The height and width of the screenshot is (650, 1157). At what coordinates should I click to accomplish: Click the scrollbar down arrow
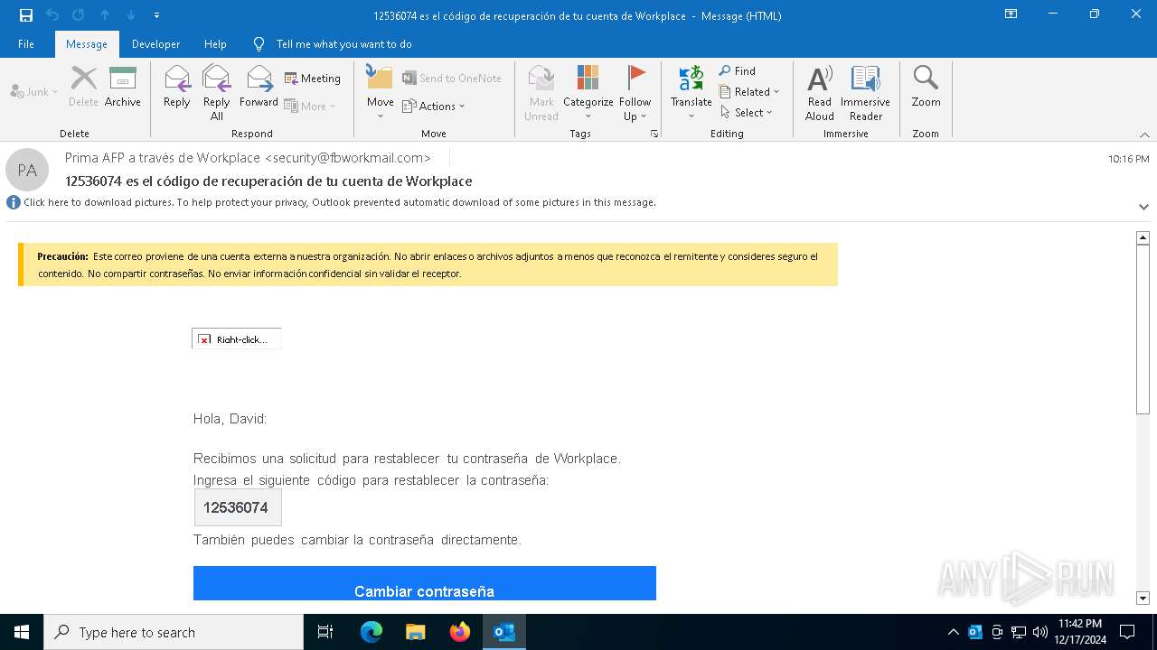coord(1143,598)
